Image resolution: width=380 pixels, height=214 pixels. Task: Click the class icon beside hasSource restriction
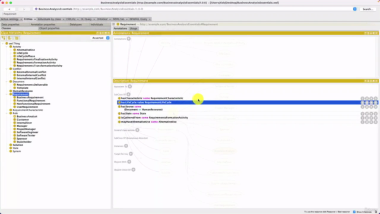[x=119, y=106]
